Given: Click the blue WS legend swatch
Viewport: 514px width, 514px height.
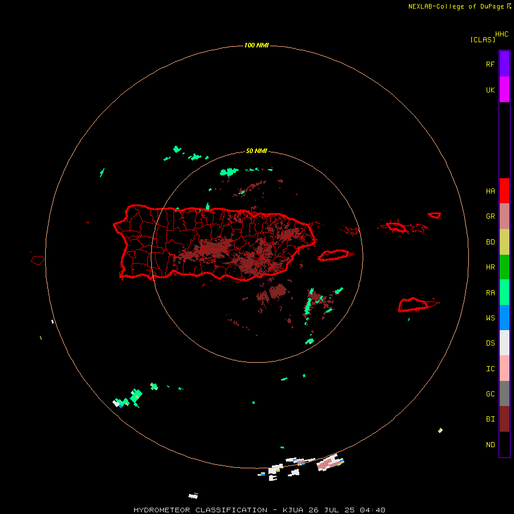Looking at the screenshot, I should click(504, 318).
